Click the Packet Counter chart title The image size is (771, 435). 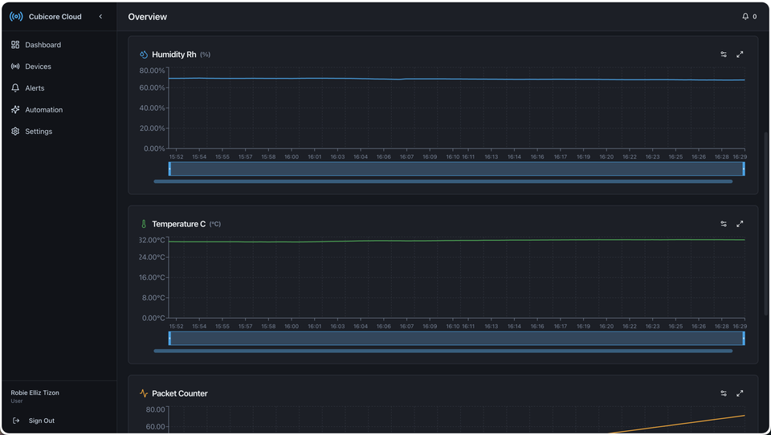(179, 393)
